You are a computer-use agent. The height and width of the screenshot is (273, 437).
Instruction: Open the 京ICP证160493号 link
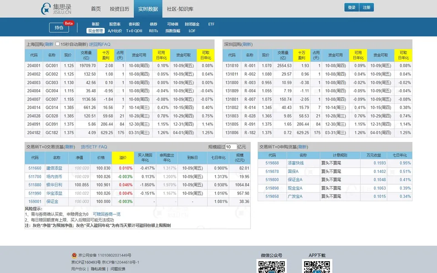86,262
